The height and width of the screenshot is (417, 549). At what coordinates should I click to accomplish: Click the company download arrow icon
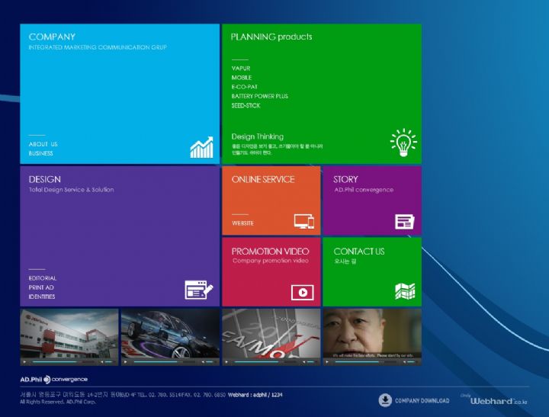pyautogui.click(x=385, y=400)
